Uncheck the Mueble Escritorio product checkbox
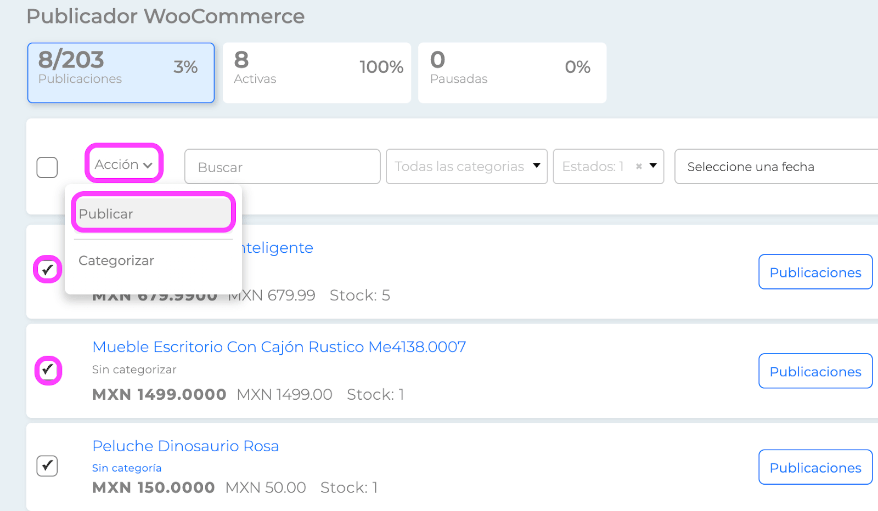The image size is (878, 511). click(x=48, y=370)
